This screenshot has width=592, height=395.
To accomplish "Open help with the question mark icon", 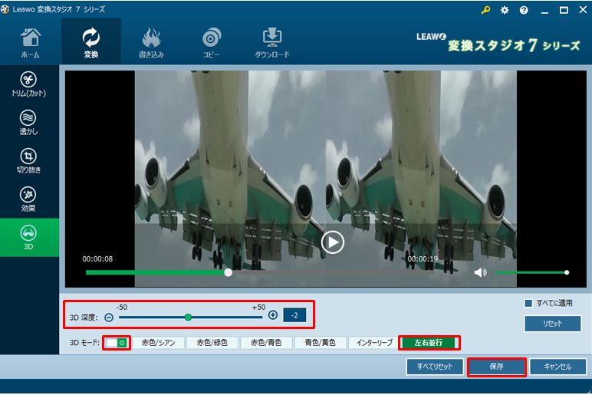I will click(524, 10).
